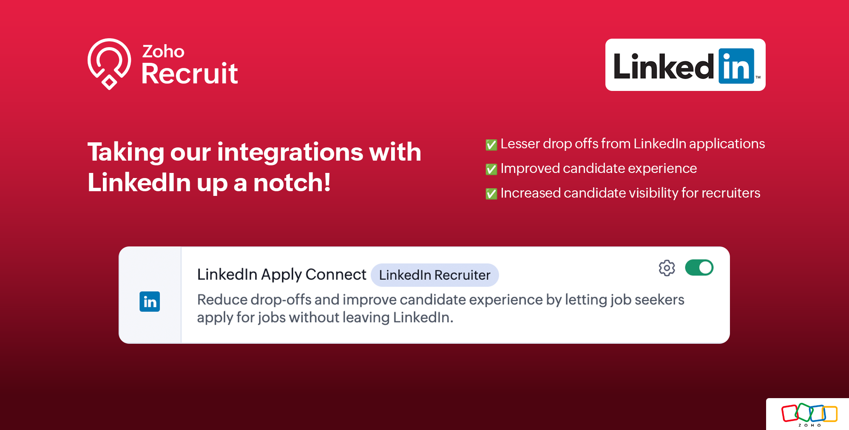Click the multicolored Zoho logo in the corner
Viewport: 849px width, 430px height.
pos(809,414)
